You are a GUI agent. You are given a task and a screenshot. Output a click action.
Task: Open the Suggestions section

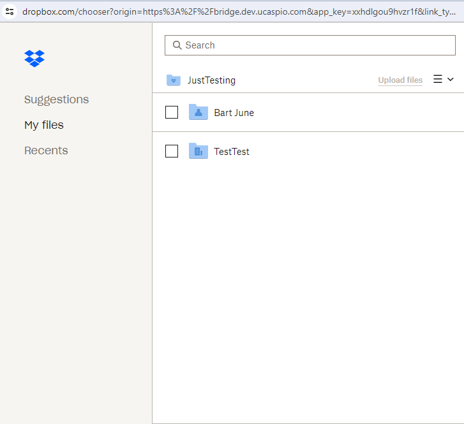tap(56, 99)
